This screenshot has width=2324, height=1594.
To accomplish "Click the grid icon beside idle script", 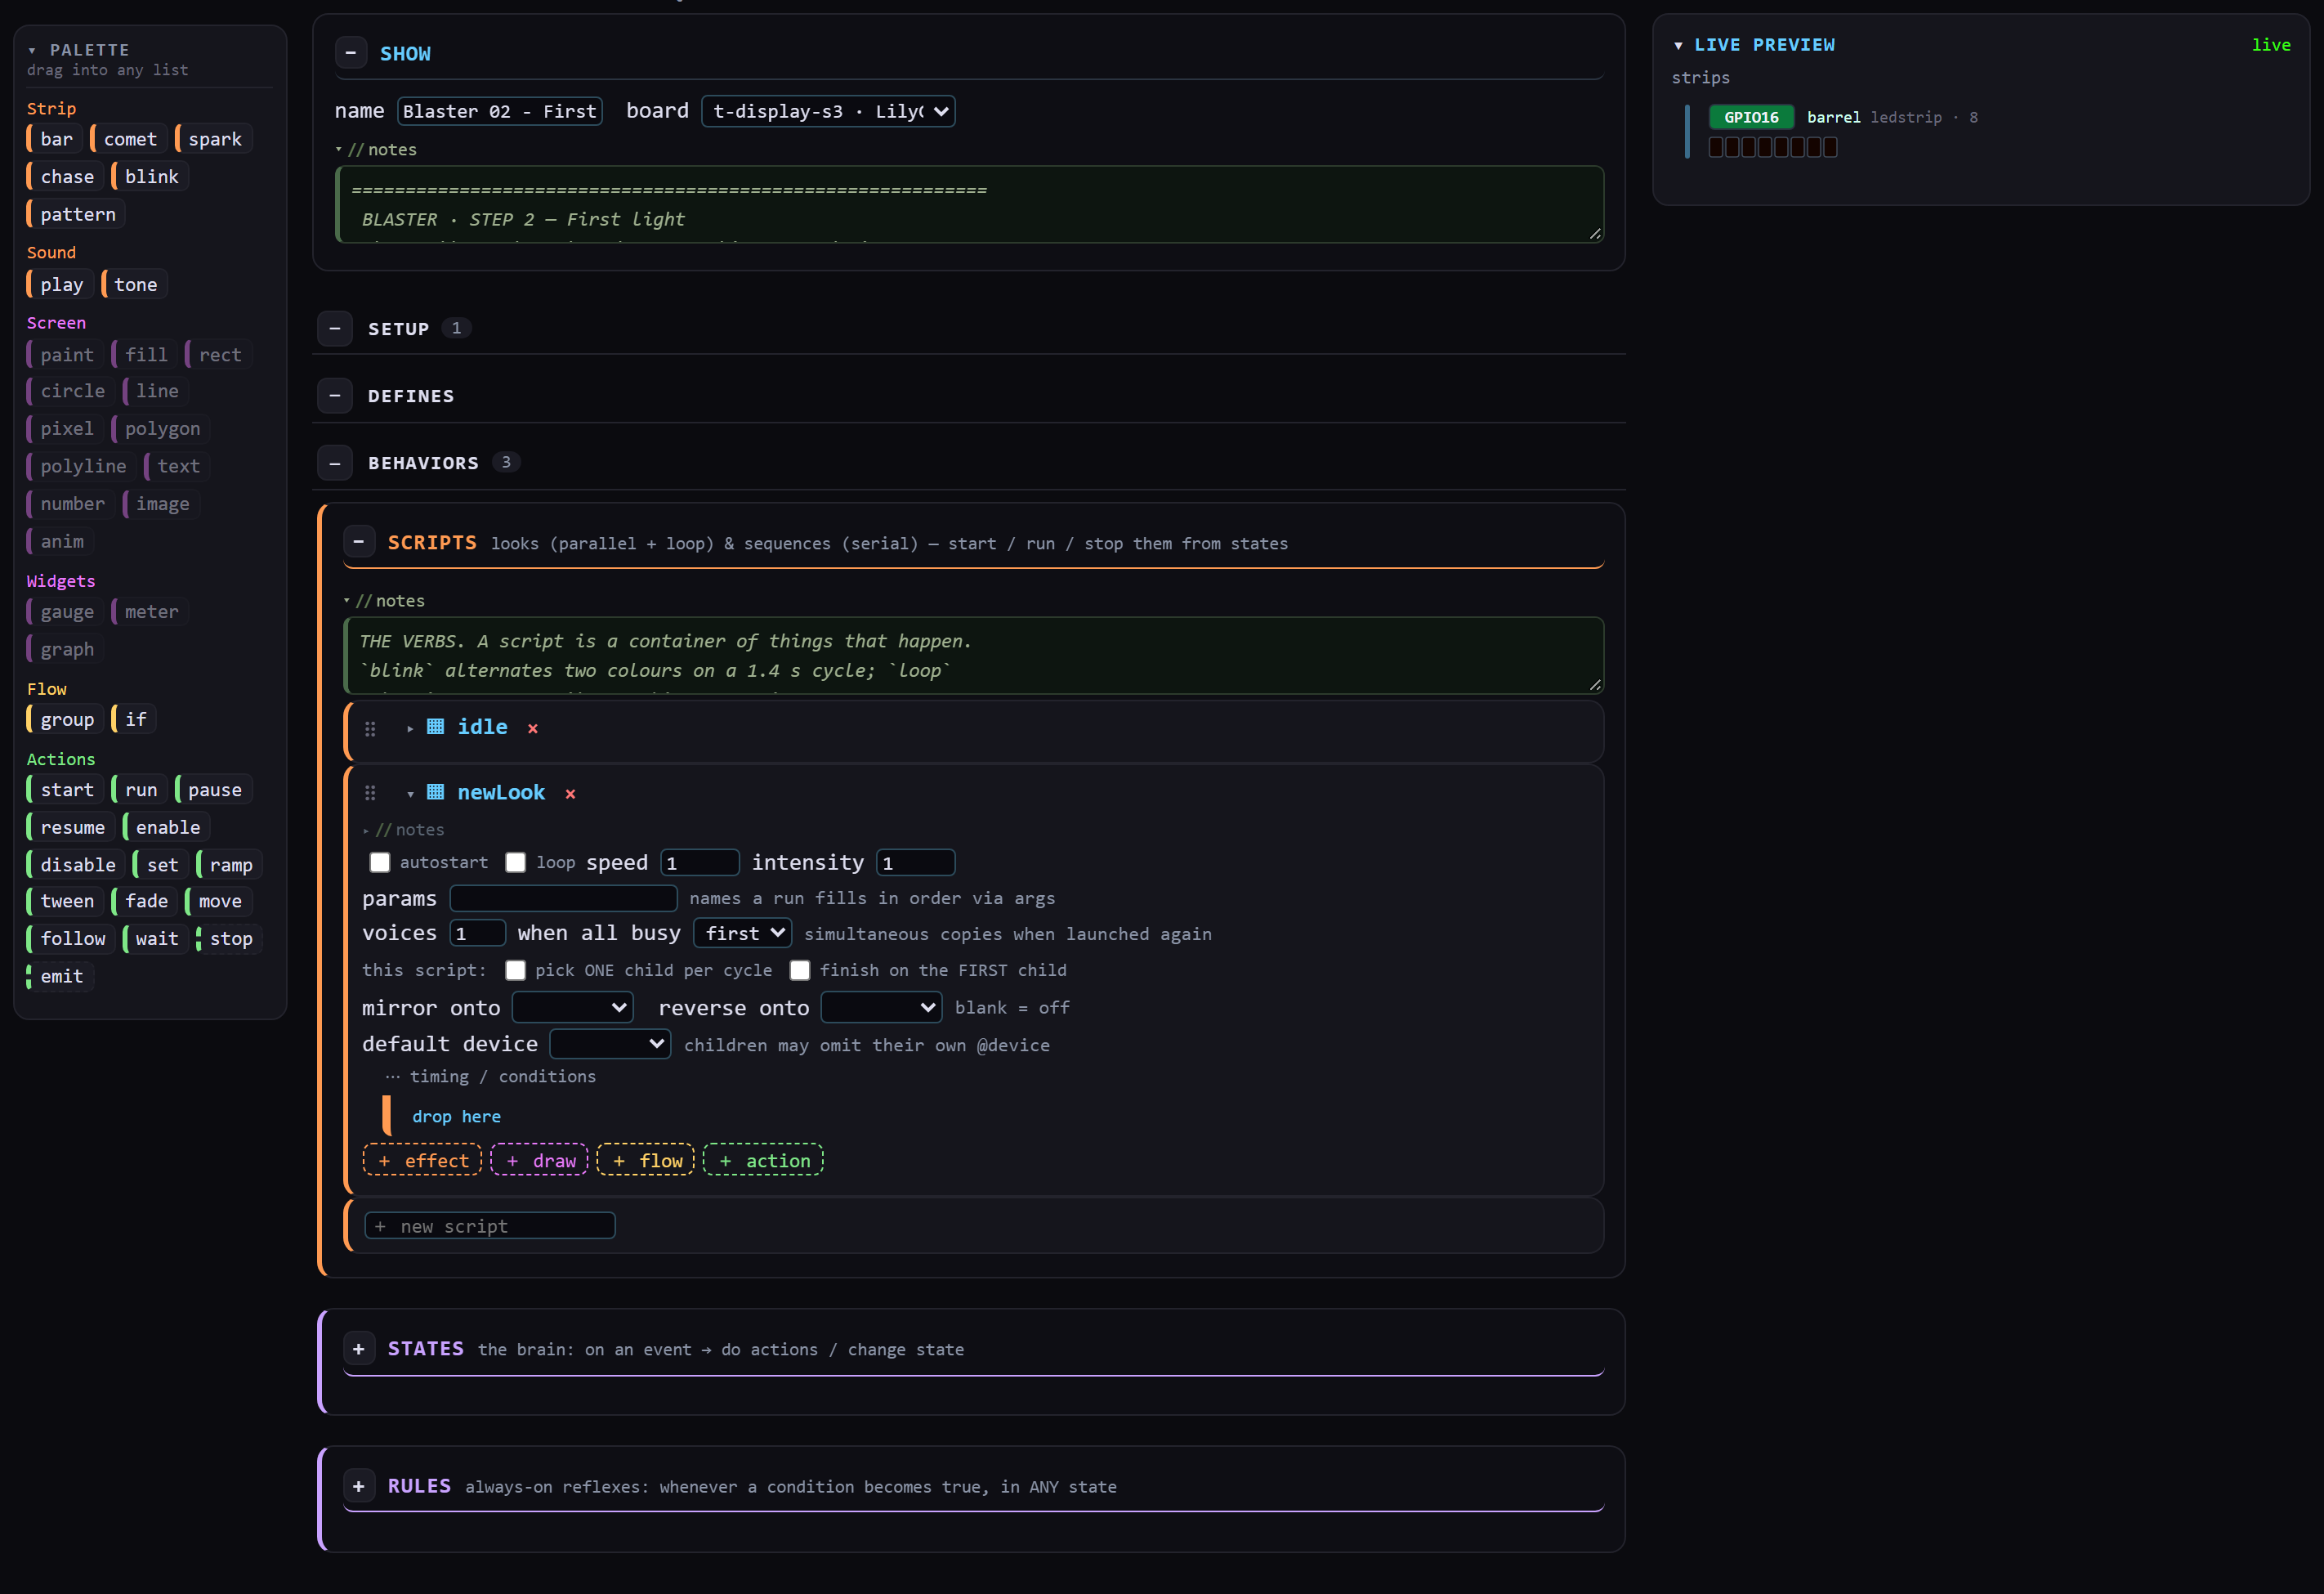I will tap(435, 727).
